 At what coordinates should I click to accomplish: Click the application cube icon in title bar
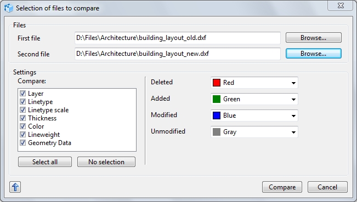point(9,8)
